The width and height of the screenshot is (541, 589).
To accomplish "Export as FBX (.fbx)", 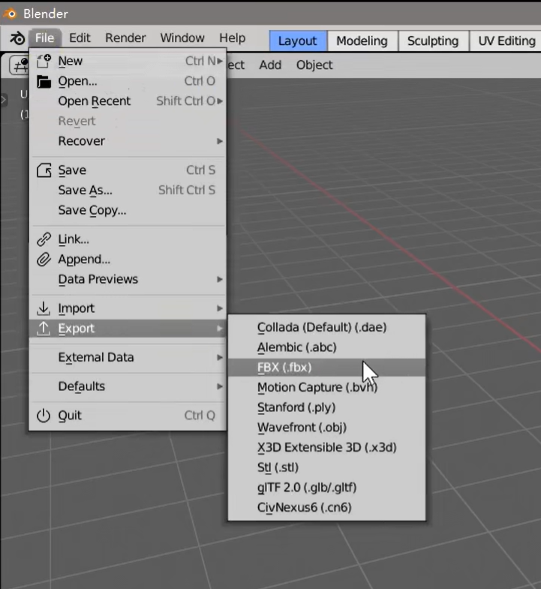I will [327, 368].
